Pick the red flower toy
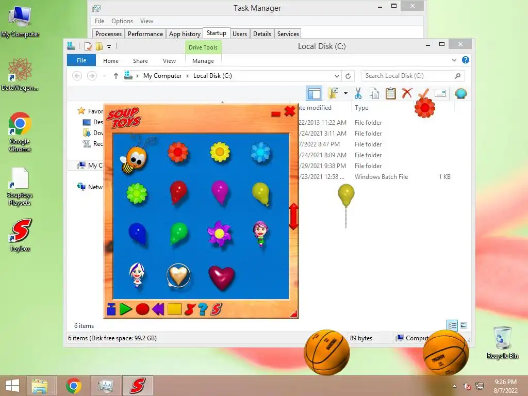 [178, 152]
